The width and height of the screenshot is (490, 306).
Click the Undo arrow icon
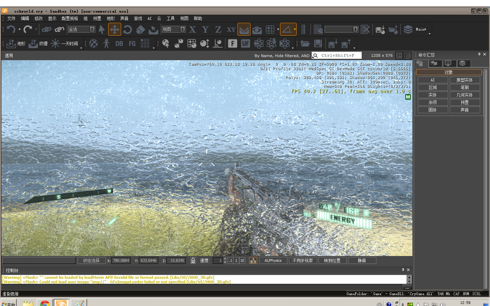pos(11,29)
